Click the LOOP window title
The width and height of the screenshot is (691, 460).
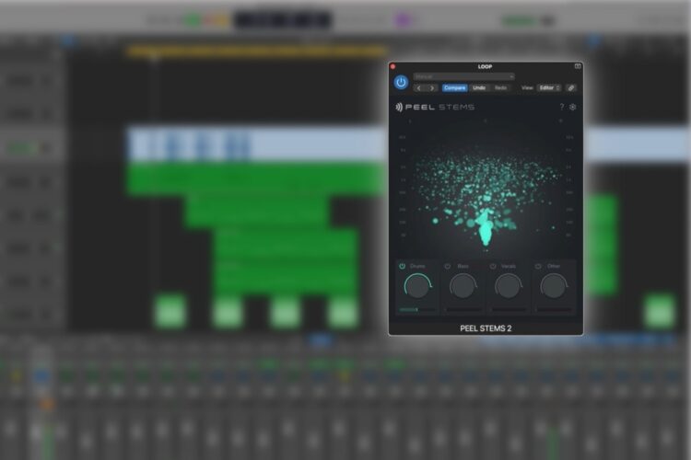(x=485, y=66)
